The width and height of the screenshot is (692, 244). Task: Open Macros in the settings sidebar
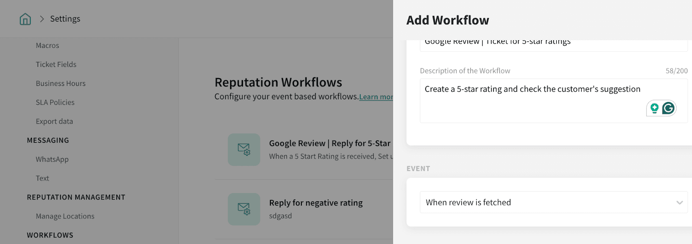click(48, 45)
